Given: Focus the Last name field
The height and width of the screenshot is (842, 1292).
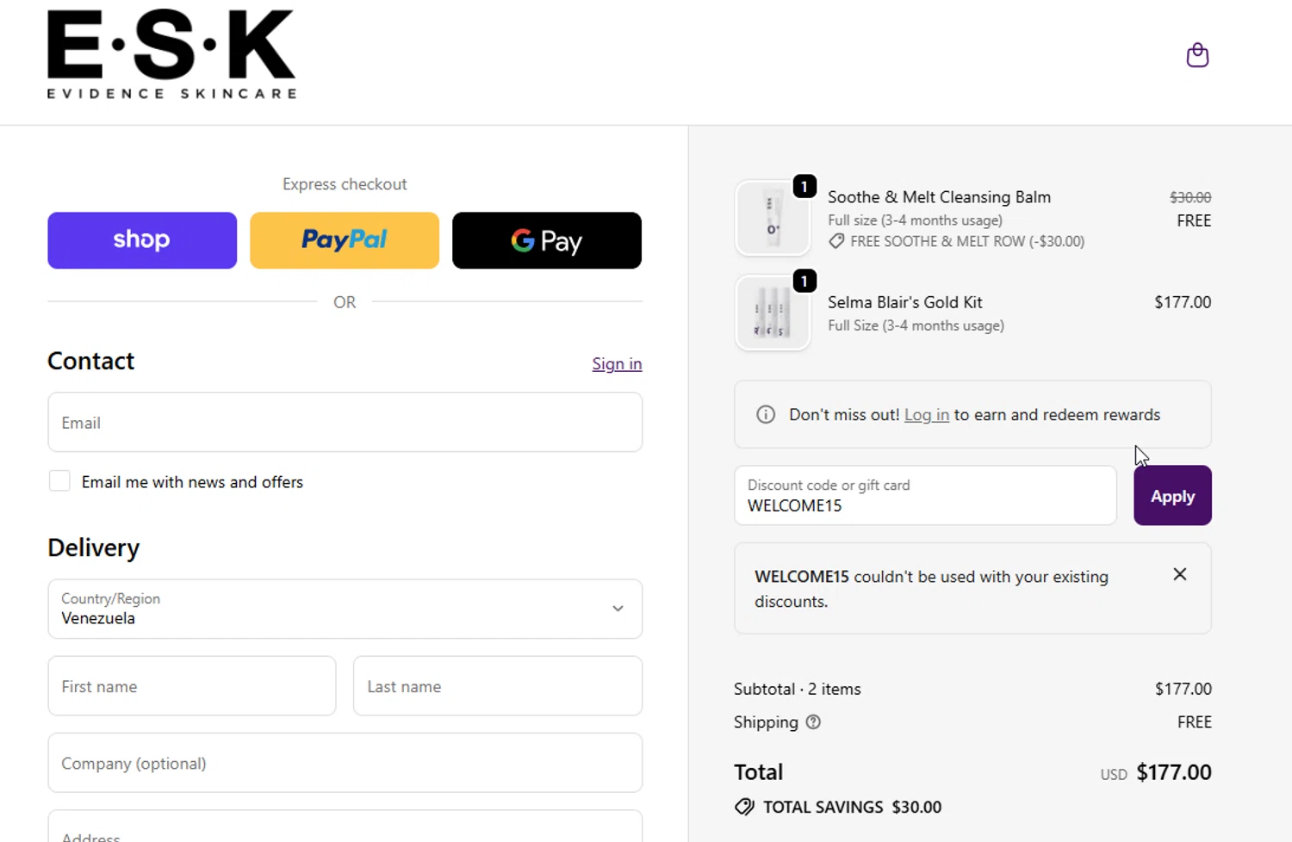Looking at the screenshot, I should point(498,686).
